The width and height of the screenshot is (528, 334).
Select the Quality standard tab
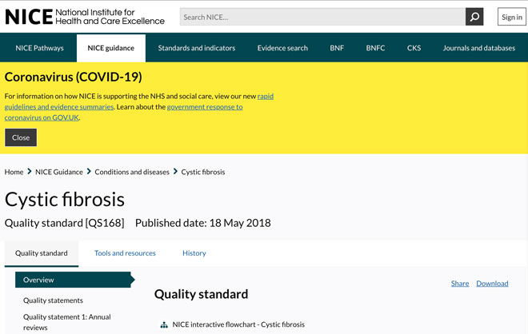(x=42, y=253)
